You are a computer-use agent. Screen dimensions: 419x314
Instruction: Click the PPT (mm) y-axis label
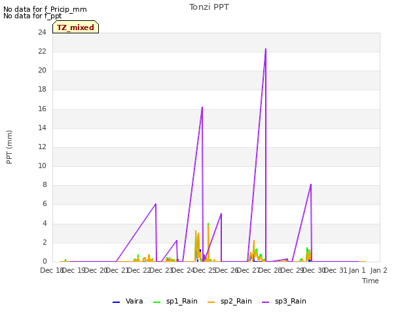pos(9,147)
